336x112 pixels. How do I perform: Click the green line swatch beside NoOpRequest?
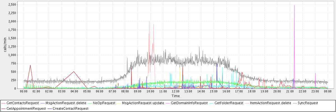point(90,103)
